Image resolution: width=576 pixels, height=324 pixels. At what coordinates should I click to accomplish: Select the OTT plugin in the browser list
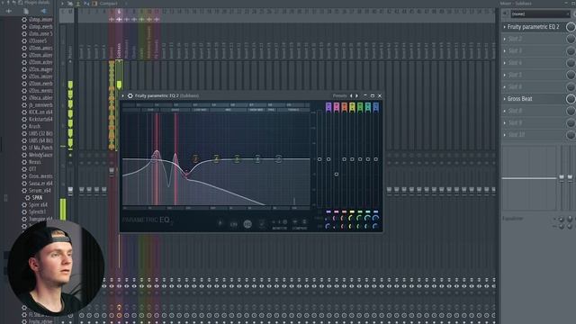32,169
